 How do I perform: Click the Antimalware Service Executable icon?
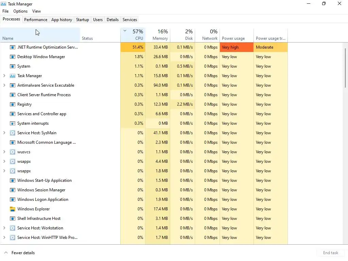coord(13,85)
